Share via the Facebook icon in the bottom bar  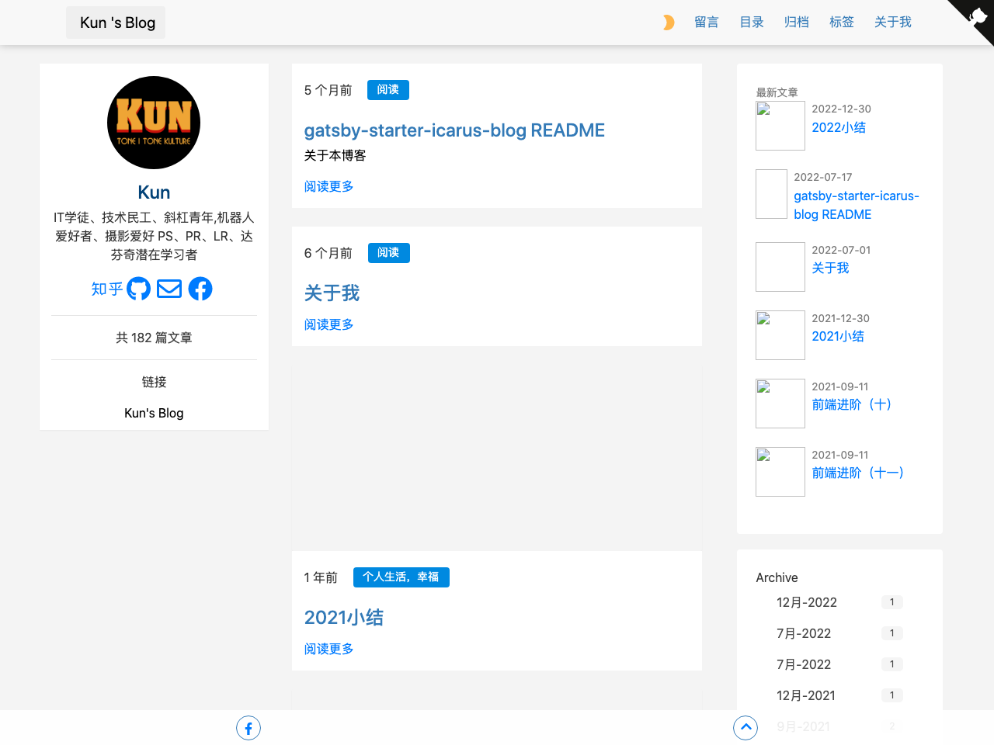click(x=248, y=728)
